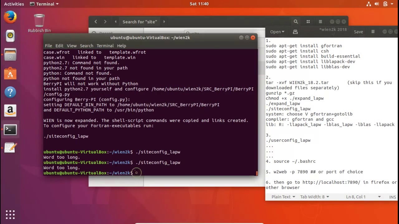Screen dimensions: 399x224
Task: Open the Activities overview
Action: pyautogui.click(x=14, y=4)
